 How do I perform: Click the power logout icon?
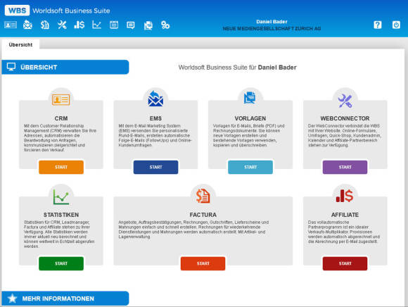tap(396, 25)
